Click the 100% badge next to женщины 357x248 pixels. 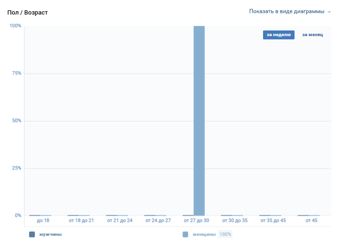(x=225, y=234)
